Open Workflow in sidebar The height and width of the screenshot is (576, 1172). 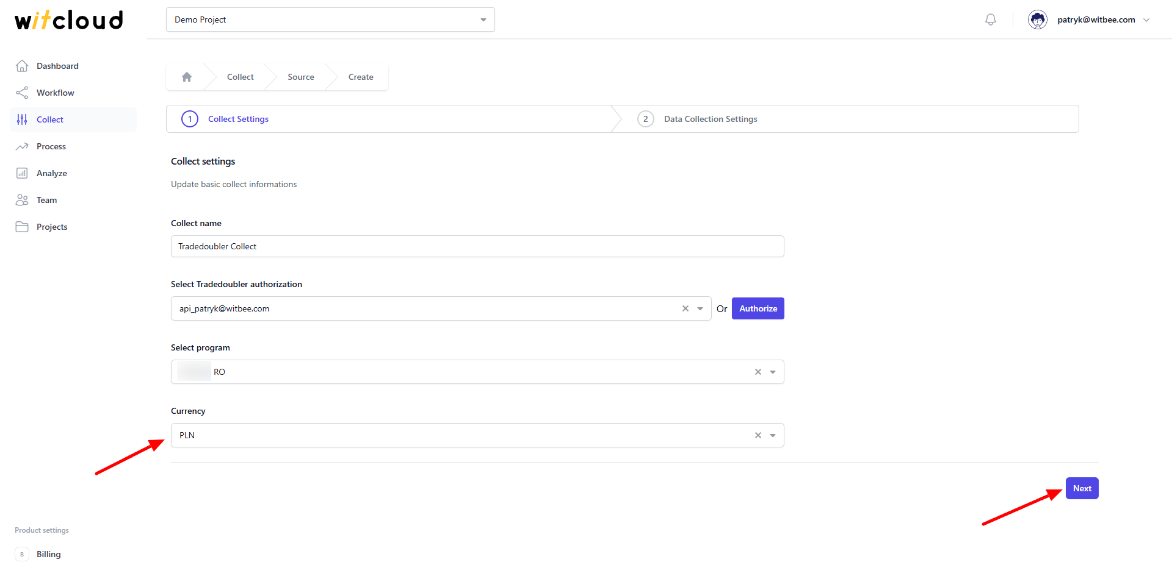73,93
